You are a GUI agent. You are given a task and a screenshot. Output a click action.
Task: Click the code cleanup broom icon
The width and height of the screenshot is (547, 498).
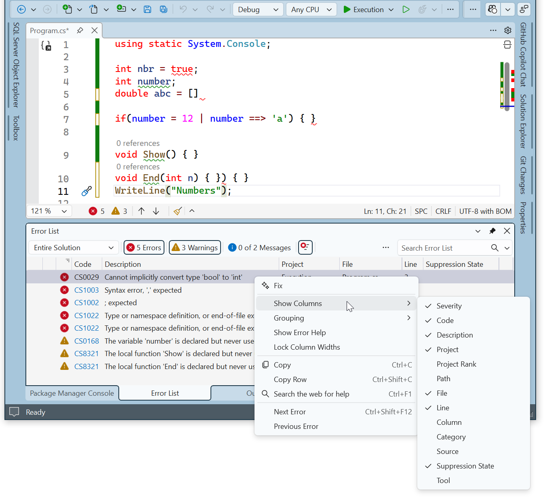tap(178, 211)
